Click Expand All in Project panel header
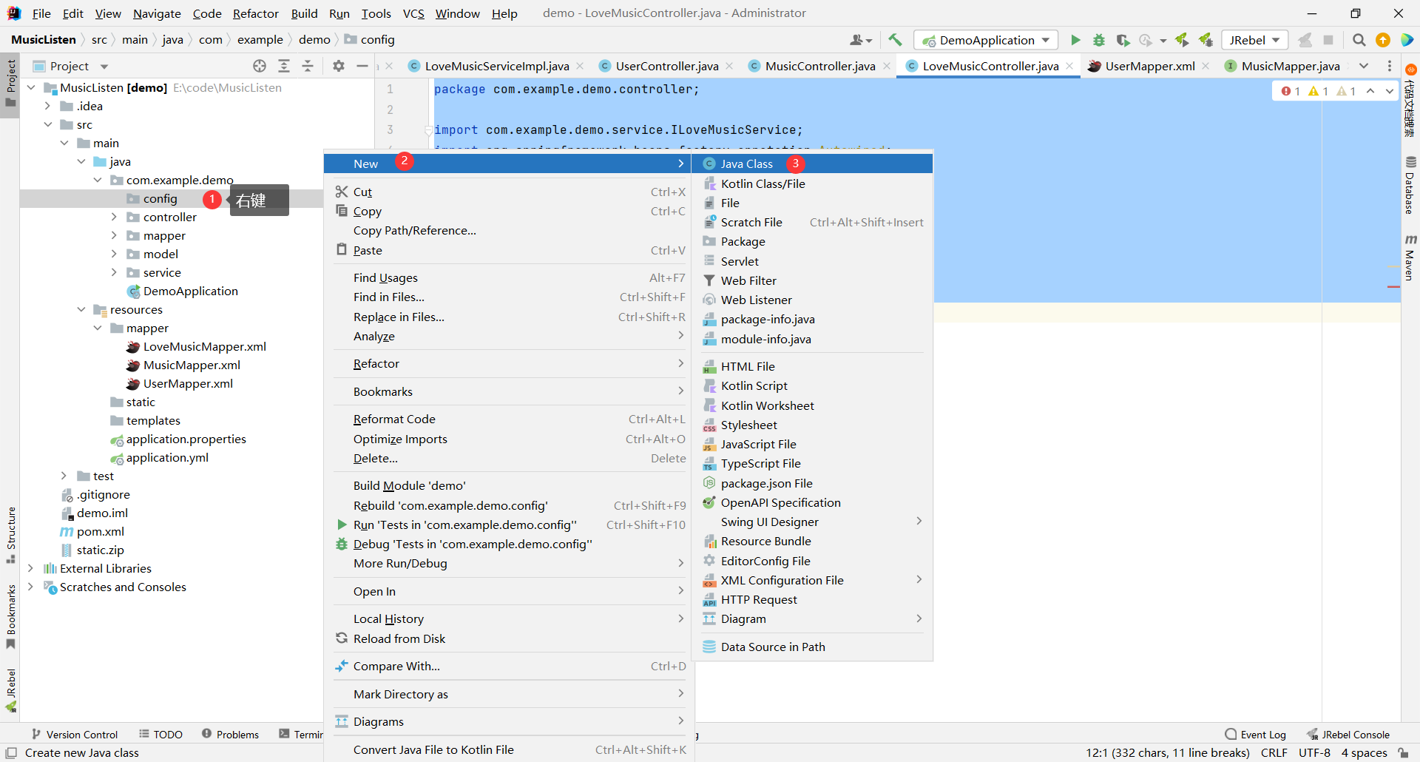1420x762 pixels. (284, 66)
